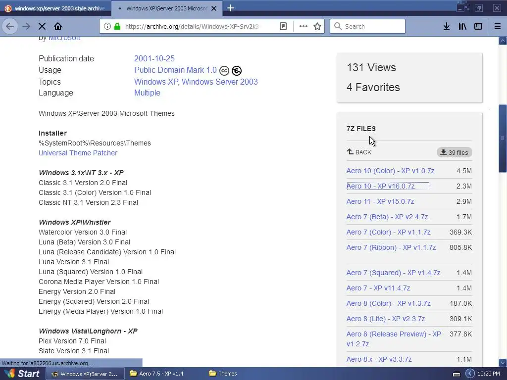
Task: Download Aero 10 (Color) - XP v1.0.7z
Action: click(390, 171)
